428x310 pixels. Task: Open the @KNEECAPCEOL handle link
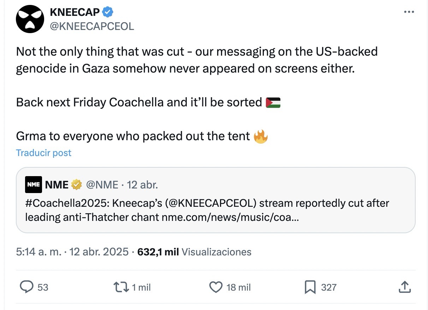(92, 26)
